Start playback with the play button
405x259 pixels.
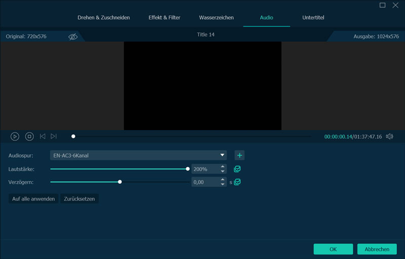click(15, 136)
